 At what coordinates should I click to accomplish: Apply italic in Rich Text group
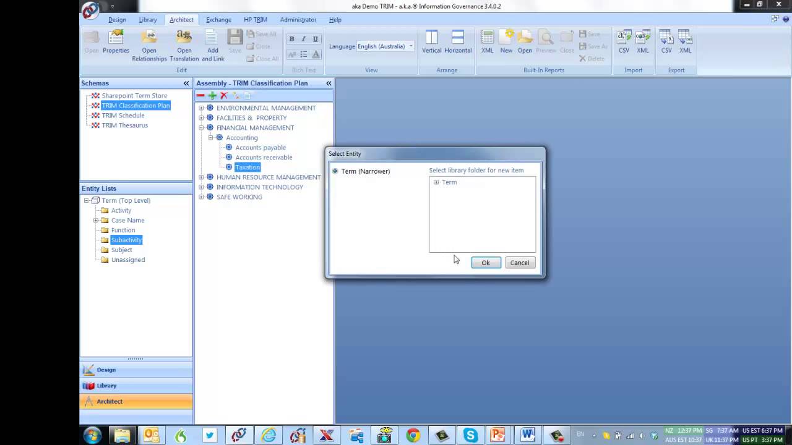(x=303, y=39)
